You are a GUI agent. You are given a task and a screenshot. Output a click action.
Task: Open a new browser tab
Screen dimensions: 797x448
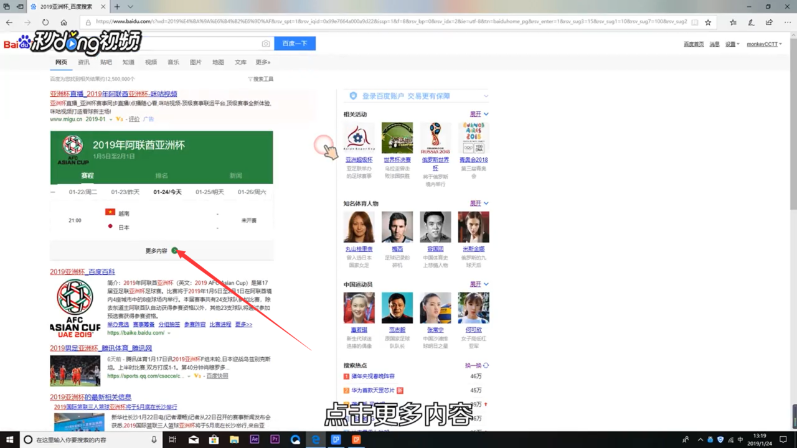click(117, 6)
